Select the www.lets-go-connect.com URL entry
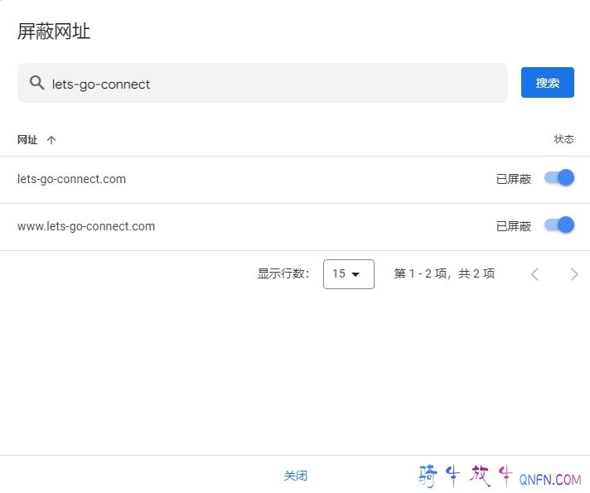590x493 pixels. tap(86, 226)
